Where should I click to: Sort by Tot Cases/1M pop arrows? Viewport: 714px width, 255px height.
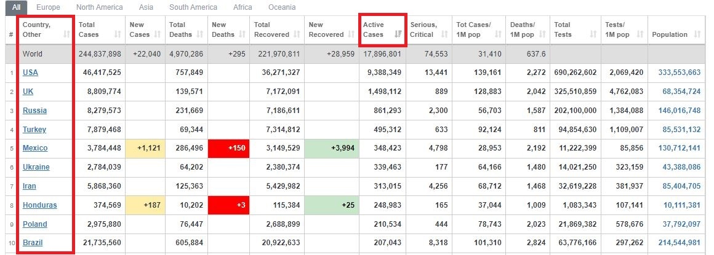tap(499, 34)
